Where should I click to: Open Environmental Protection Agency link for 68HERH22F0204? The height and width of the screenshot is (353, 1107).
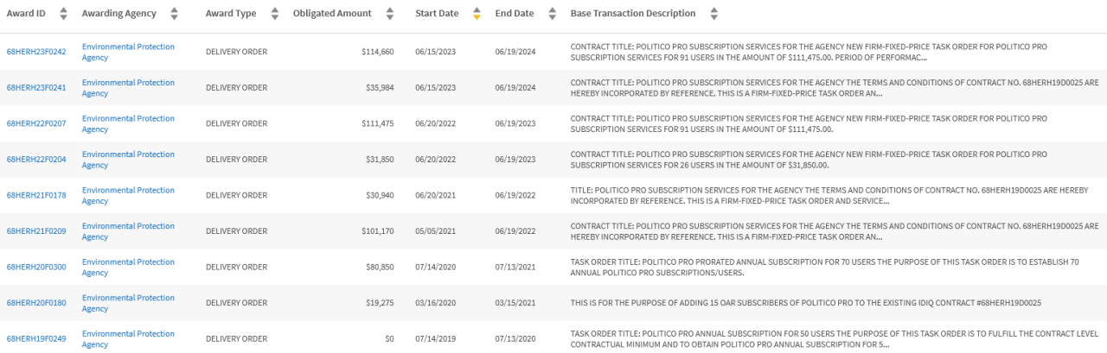coord(128,160)
